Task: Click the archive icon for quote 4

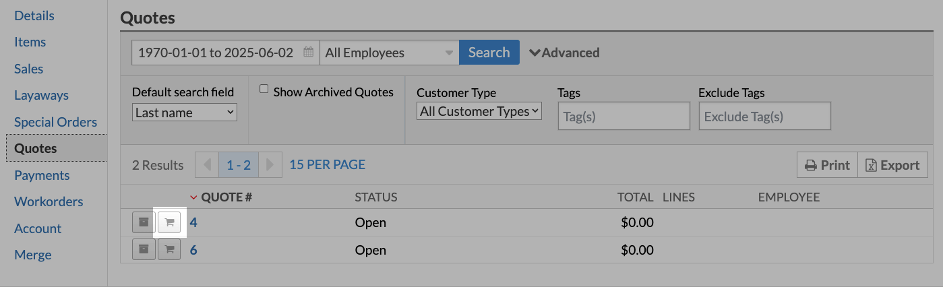Action: coord(143,222)
